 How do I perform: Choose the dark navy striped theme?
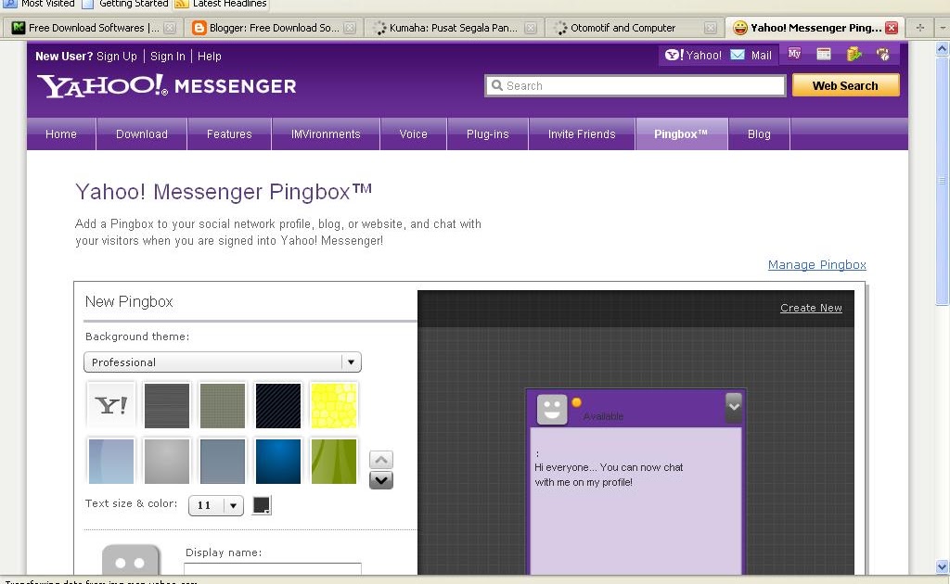pyautogui.click(x=278, y=405)
